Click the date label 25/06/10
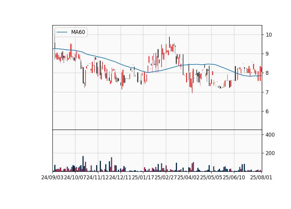The width and height of the screenshot is (291, 209). pyautogui.click(x=234, y=177)
